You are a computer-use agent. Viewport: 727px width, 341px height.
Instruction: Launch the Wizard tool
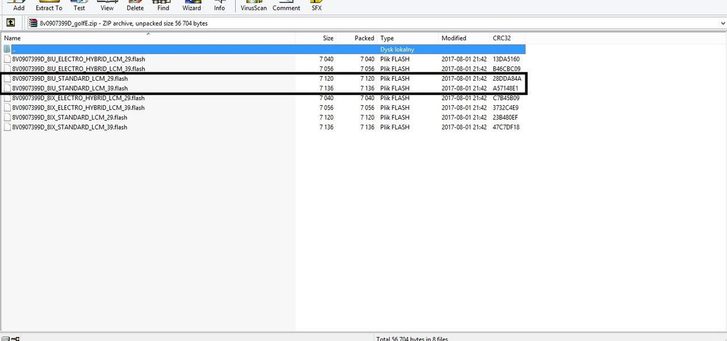191,6
